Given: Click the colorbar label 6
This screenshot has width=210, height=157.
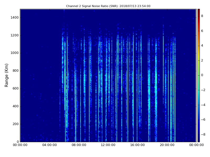Looking at the screenshot, I should (x=202, y=31).
